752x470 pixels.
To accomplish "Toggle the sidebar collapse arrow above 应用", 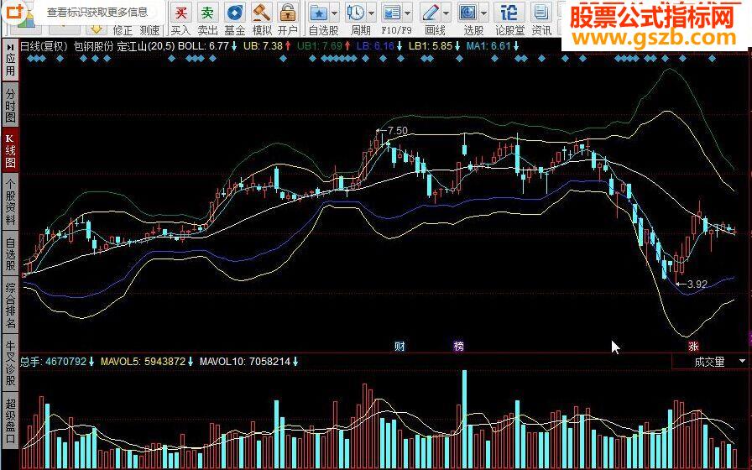I will pyautogui.click(x=10, y=48).
